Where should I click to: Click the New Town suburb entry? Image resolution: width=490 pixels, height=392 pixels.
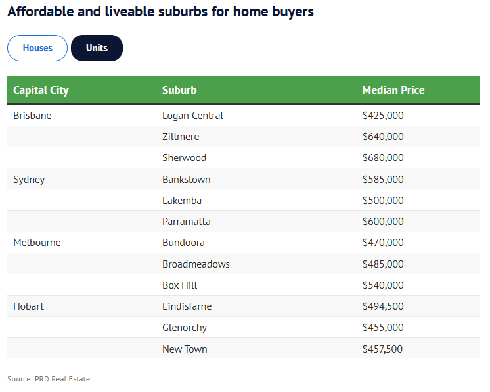point(185,349)
